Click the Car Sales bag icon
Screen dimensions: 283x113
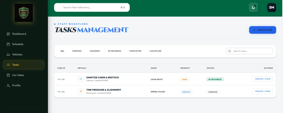[8, 75]
